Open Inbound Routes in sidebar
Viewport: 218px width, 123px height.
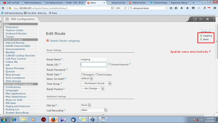point(15,43)
